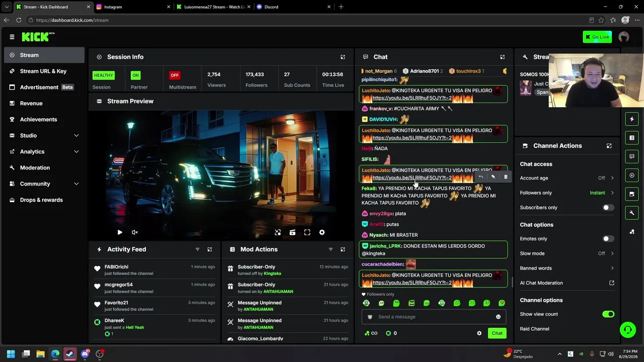
Task: Play the stream preview
Action: click(x=120, y=232)
